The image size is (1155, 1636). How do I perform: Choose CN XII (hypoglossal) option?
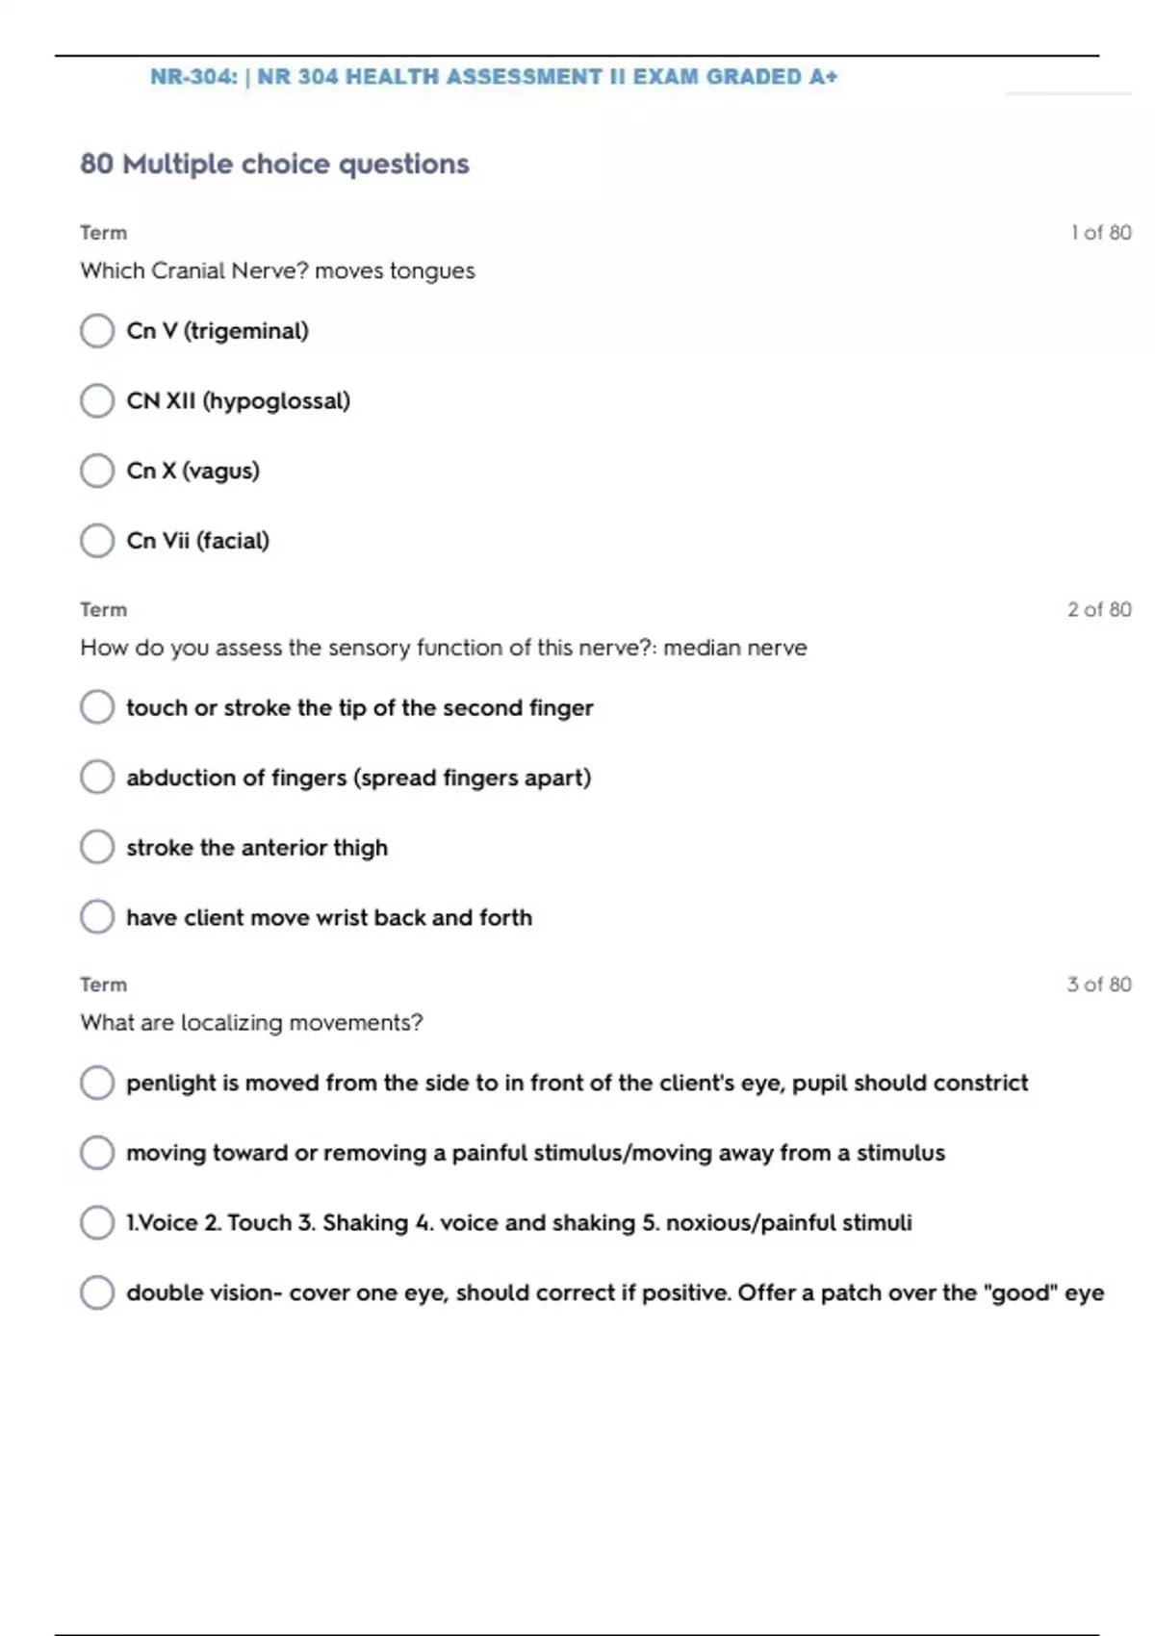tap(97, 401)
